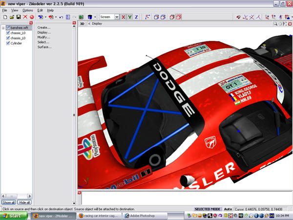Image resolution: width=293 pixels, height=220 pixels.
Task: Open the View menu
Action: point(15,10)
